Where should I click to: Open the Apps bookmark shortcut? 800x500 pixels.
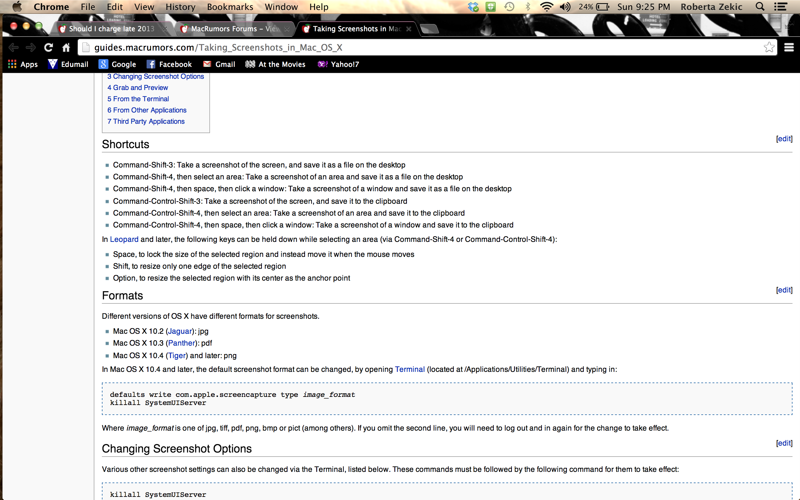[23, 64]
